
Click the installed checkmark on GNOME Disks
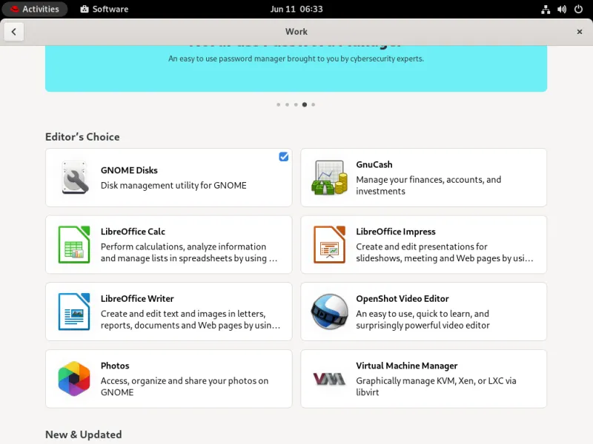[x=283, y=156]
